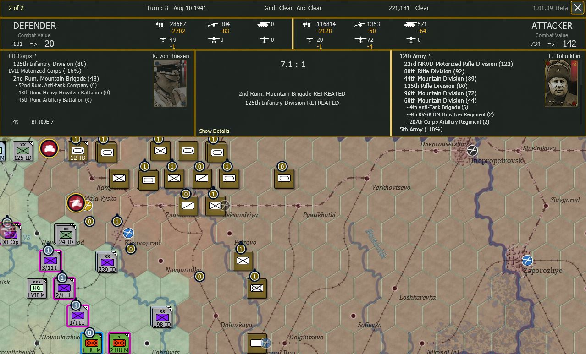Click the 7.1 : 1 odds ratio
The height and width of the screenshot is (354, 586).
(x=293, y=65)
